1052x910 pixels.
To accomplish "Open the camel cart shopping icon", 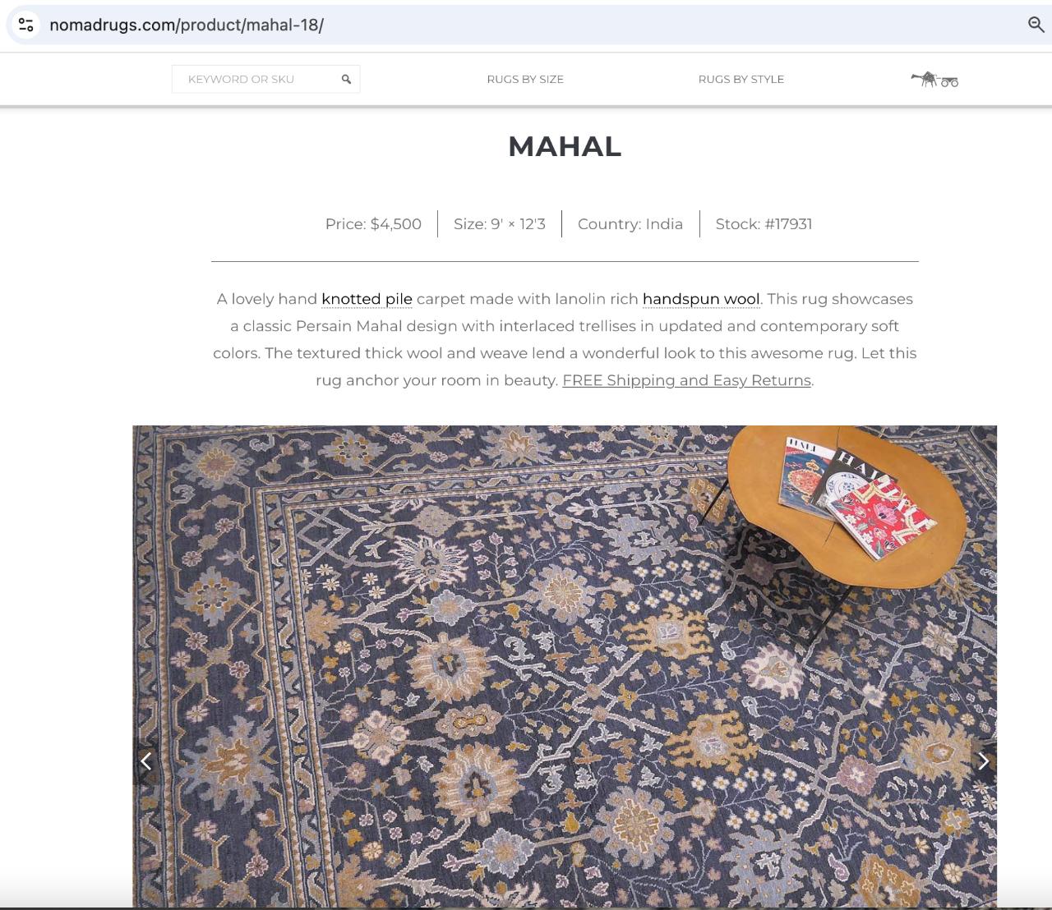I will click(934, 79).
